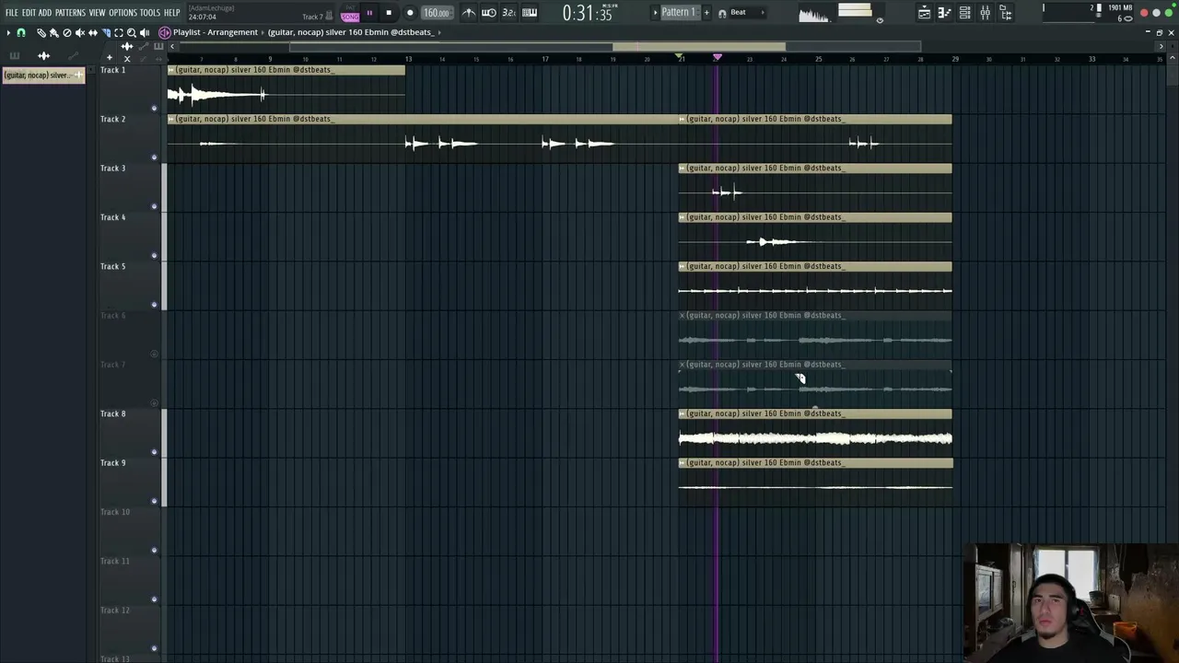The width and height of the screenshot is (1179, 663).
Task: Select the Track 9 audio clip waveform
Action: 815,487
